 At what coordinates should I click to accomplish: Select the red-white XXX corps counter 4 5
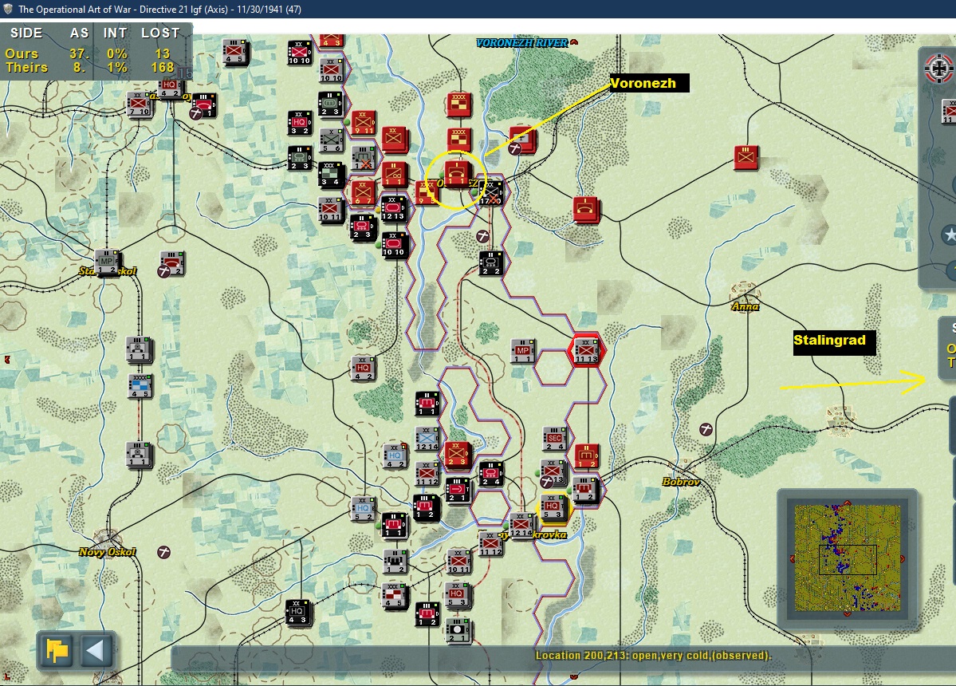(x=395, y=595)
